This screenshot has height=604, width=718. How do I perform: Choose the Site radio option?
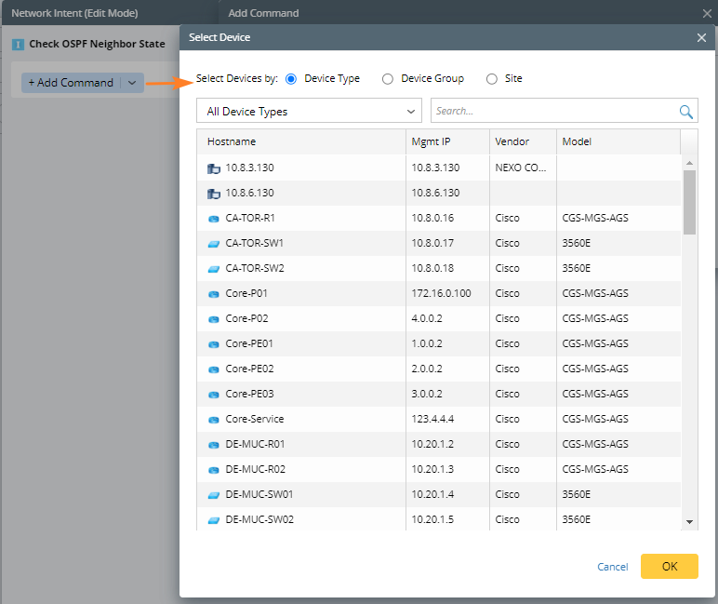click(492, 79)
